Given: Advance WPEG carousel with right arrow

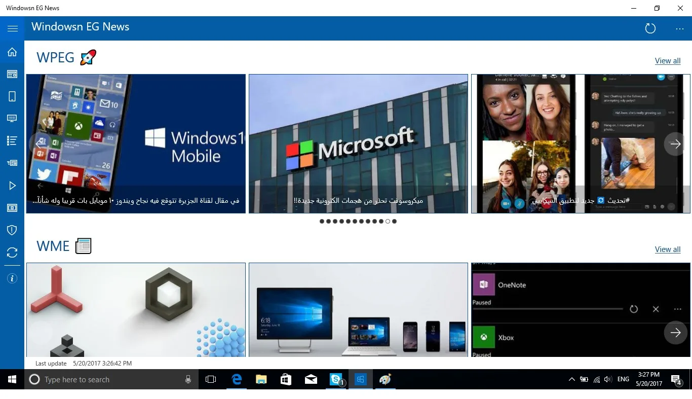Looking at the screenshot, I should (x=675, y=144).
